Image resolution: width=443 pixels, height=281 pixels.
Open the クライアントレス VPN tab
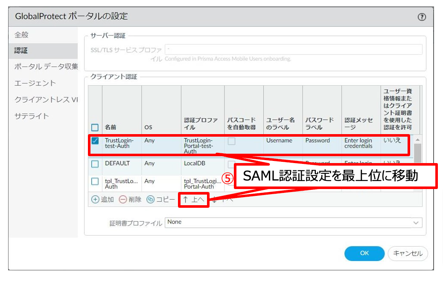point(43,100)
